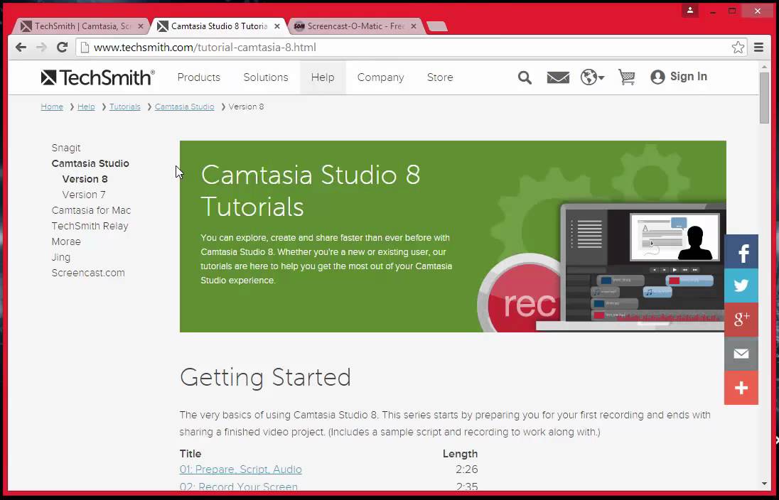Share on Facebook from the side bar
779x500 pixels.
coord(741,251)
